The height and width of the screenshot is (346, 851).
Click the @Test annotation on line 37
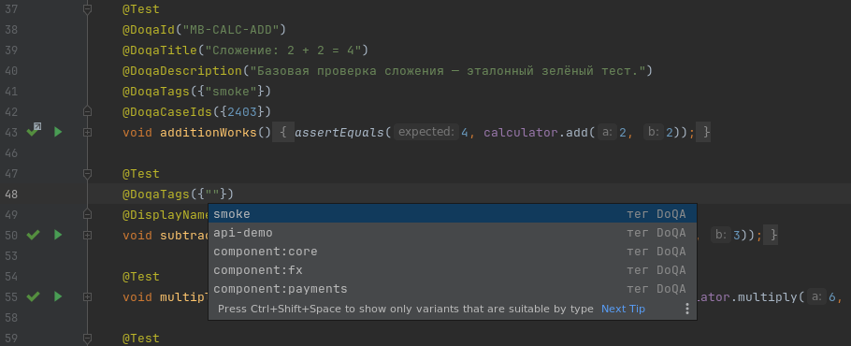141,8
